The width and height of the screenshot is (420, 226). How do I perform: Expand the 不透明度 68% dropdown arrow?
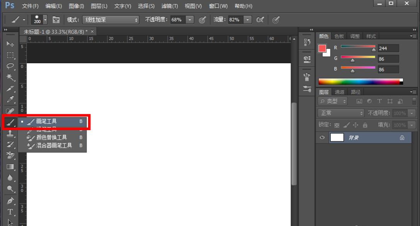[x=190, y=20]
